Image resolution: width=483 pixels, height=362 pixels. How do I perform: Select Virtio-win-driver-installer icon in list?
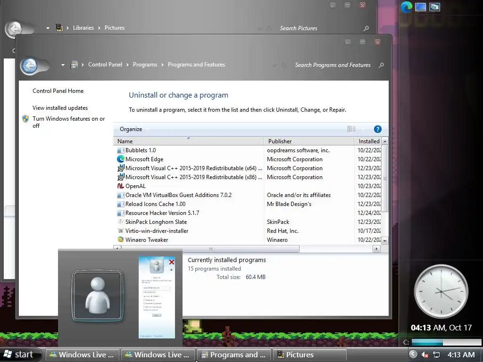120,230
